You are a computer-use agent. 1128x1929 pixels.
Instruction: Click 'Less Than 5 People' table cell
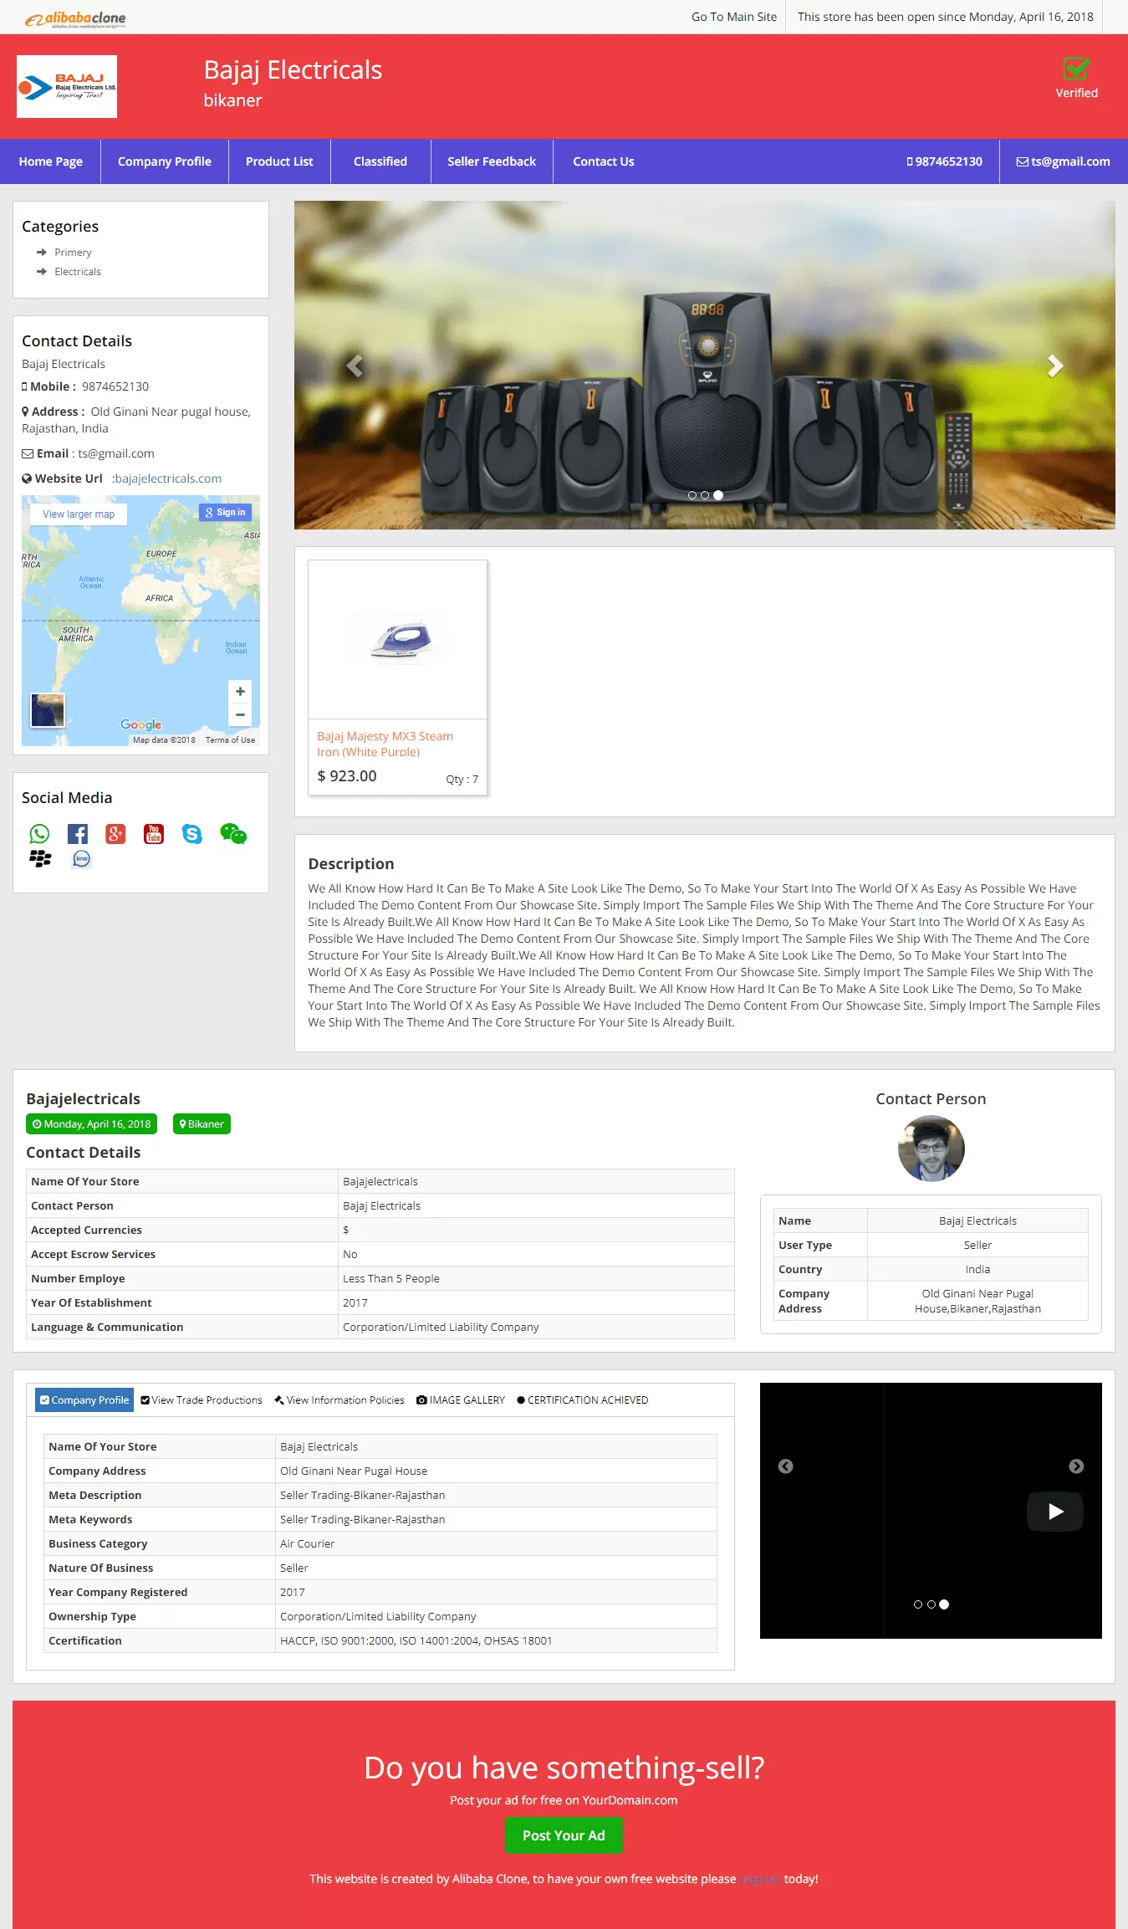536,1278
